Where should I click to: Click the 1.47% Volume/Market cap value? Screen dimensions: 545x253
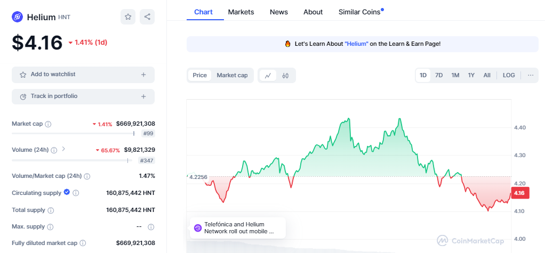147,176
